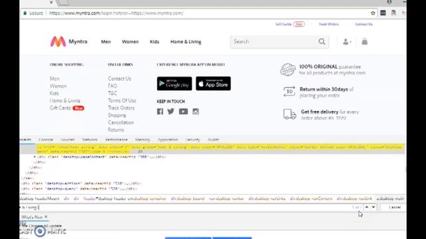Open the shopping bag icon
Image resolution: width=426 pixels, height=239 pixels.
click(365, 41)
